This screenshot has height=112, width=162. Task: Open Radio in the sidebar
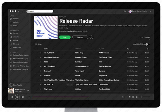(15, 25)
